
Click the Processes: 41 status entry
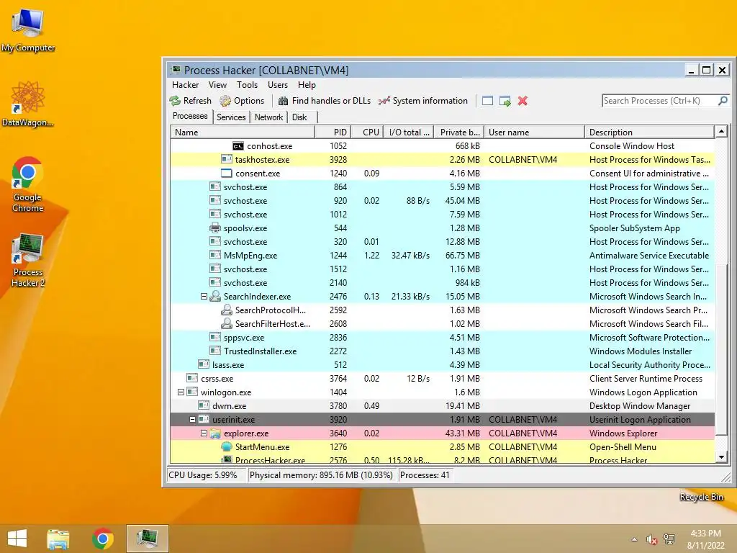[425, 475]
